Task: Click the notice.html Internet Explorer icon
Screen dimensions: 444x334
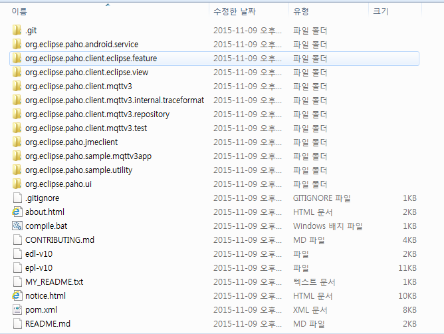Action: [17, 295]
